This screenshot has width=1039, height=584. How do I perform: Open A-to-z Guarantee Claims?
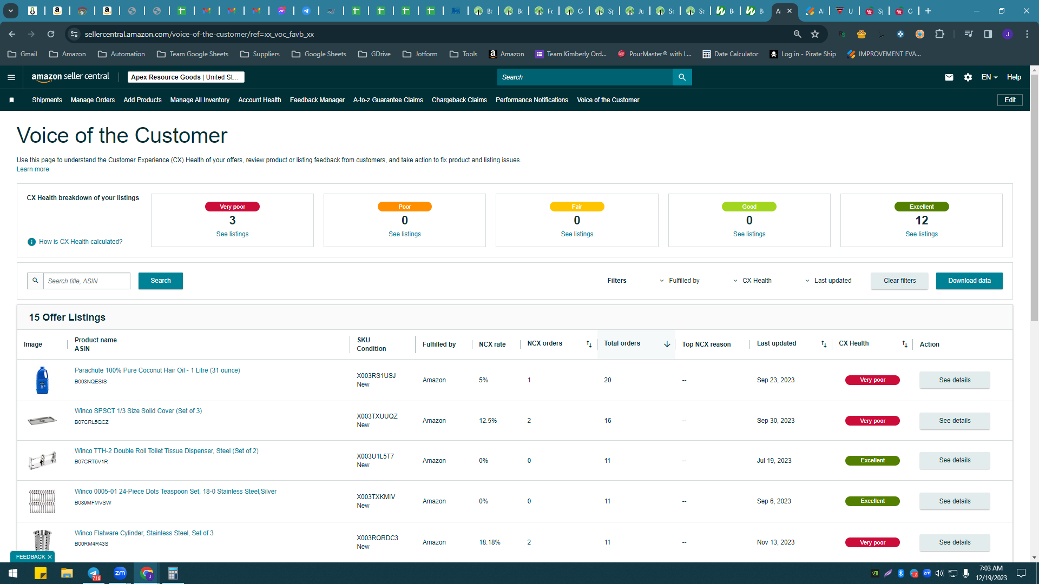(x=388, y=100)
